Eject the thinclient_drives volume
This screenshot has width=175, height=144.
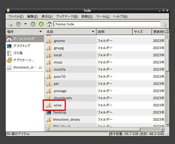[40, 68]
